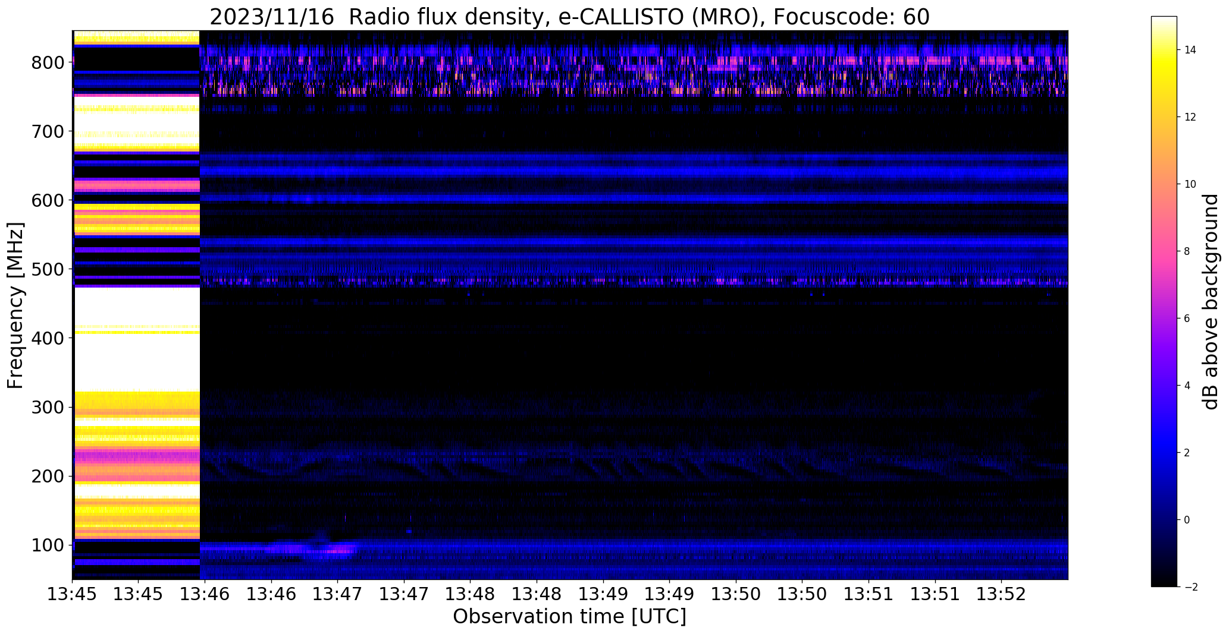Click the 'Frequency [MHz]' y-axis label

point(16,305)
